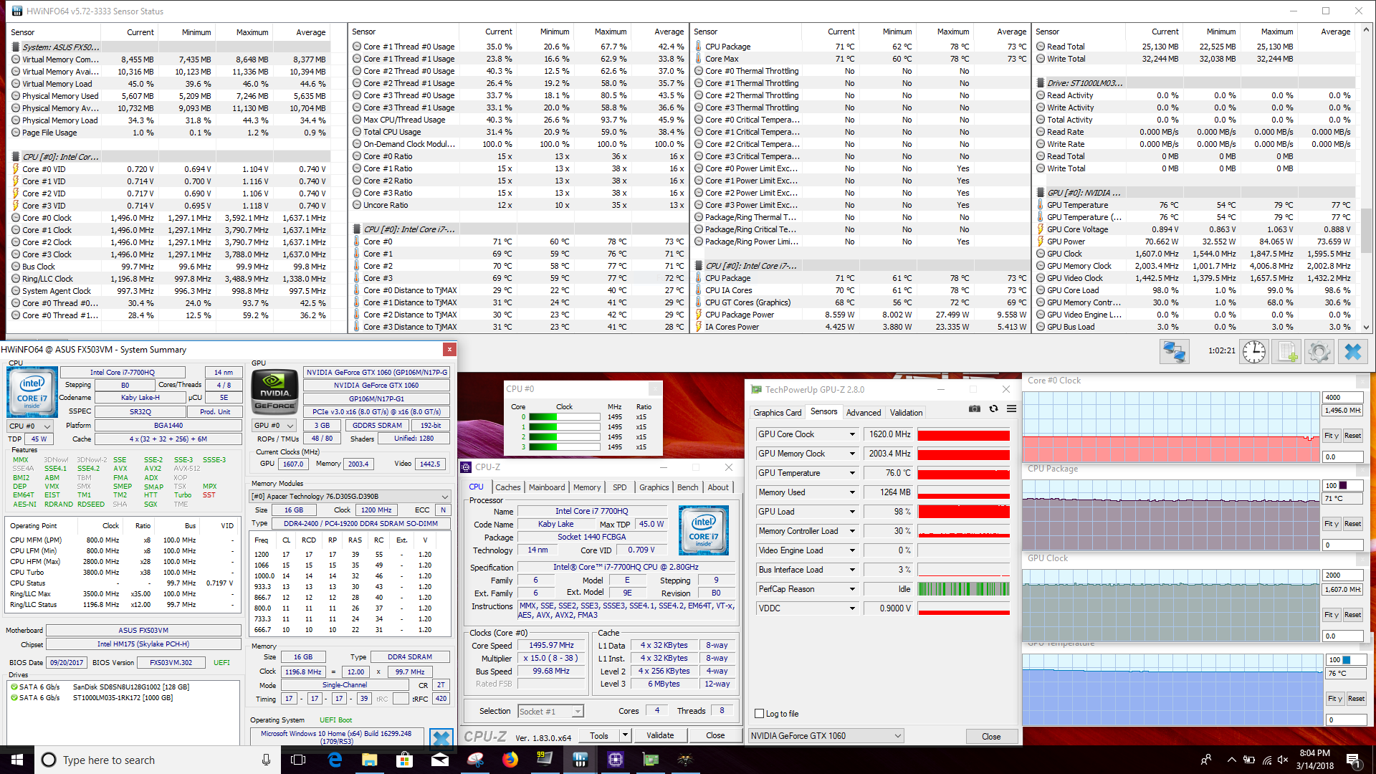Open HWiNFO sensor settings gear icon

[x=1319, y=351]
